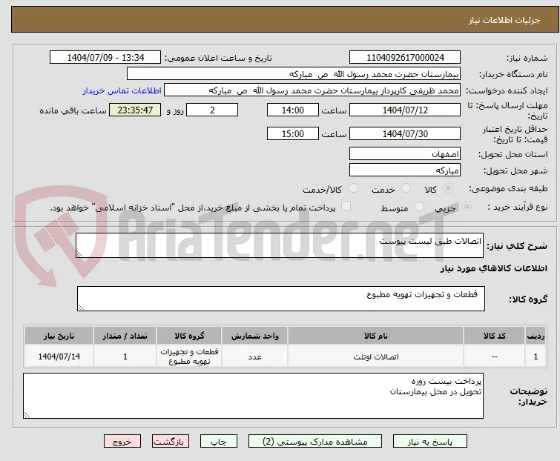Click the خروج exit button

(x=122, y=442)
